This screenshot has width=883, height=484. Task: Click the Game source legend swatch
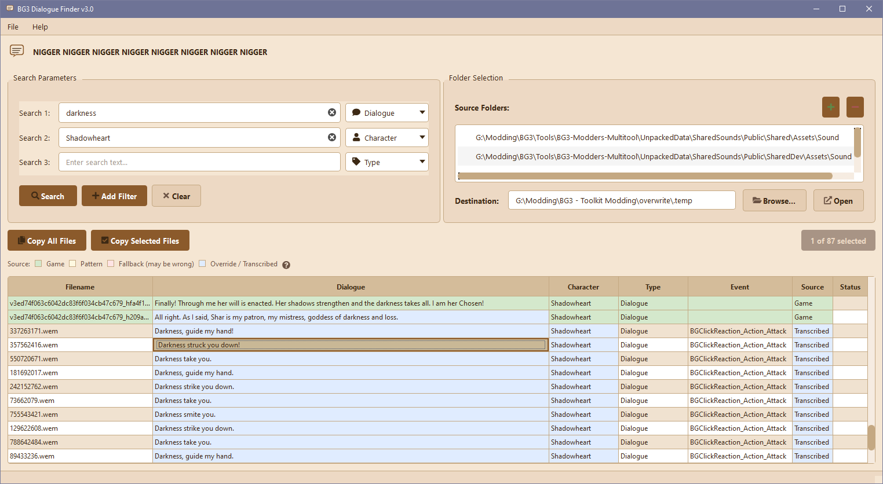pyautogui.click(x=38, y=263)
